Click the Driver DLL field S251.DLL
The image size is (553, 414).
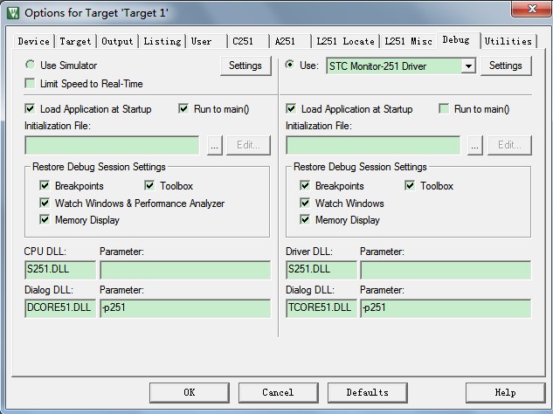(x=321, y=270)
